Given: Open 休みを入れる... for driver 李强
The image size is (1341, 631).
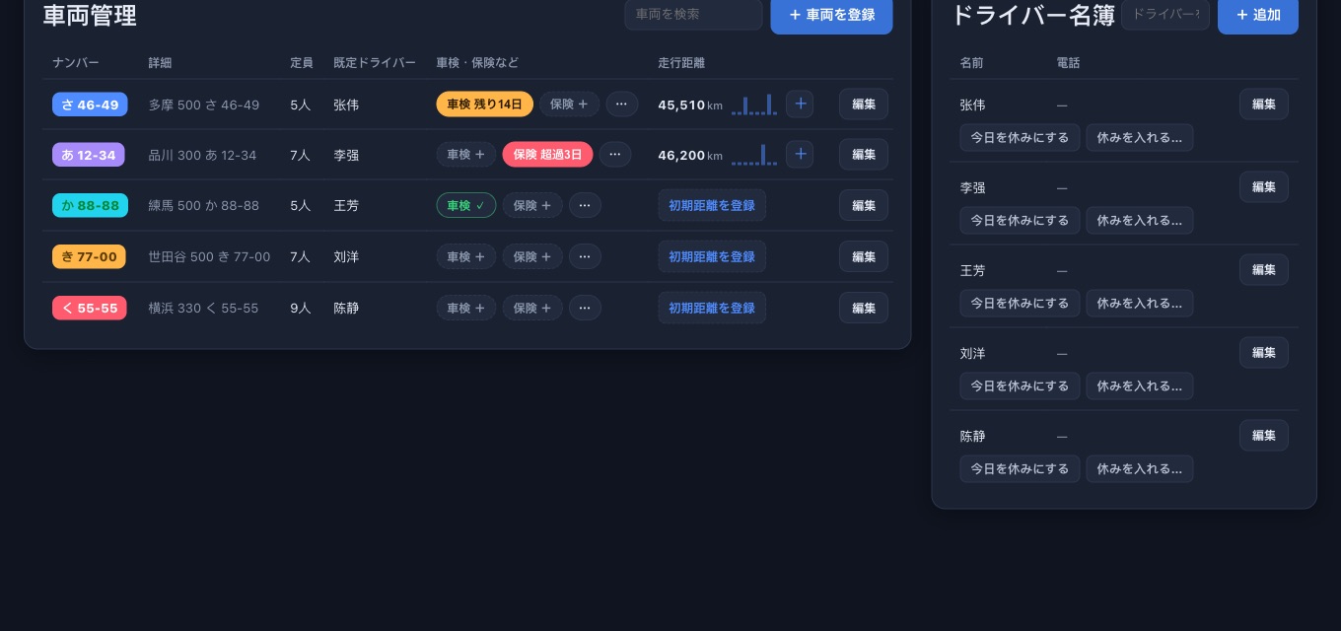Looking at the screenshot, I should click(1140, 221).
